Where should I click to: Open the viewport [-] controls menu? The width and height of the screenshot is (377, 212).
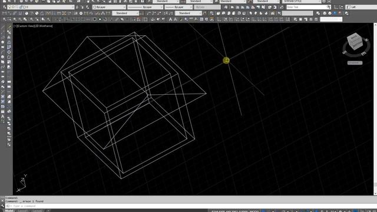[x=15, y=26]
